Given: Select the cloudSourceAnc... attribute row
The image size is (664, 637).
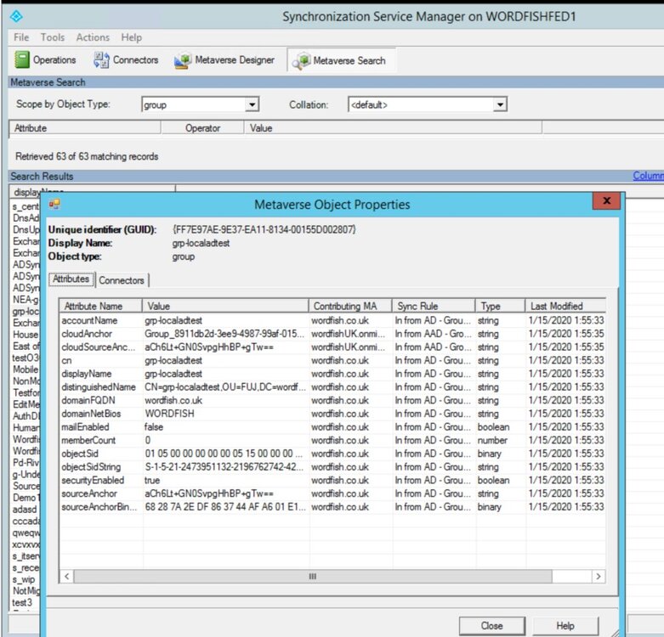Looking at the screenshot, I should [x=332, y=347].
